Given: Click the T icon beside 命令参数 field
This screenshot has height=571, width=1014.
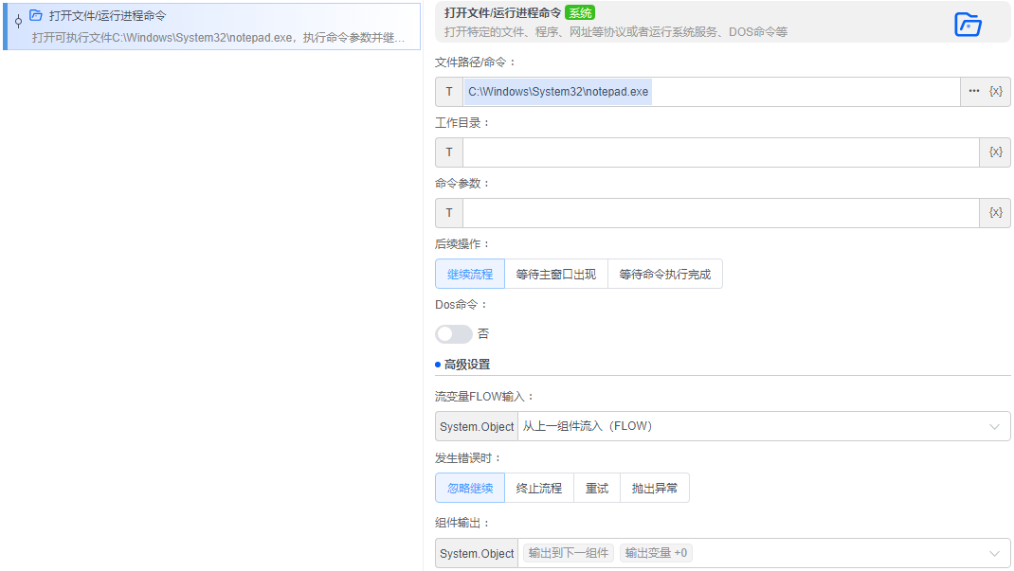Looking at the screenshot, I should coord(447,212).
